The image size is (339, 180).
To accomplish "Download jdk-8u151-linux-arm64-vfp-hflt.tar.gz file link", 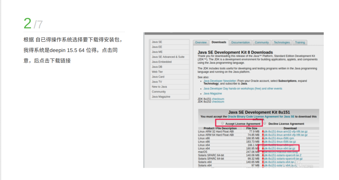I will click(286, 135).
